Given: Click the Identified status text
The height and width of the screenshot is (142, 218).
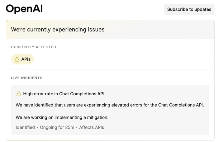Looking at the screenshot, I should pyautogui.click(x=25, y=127).
